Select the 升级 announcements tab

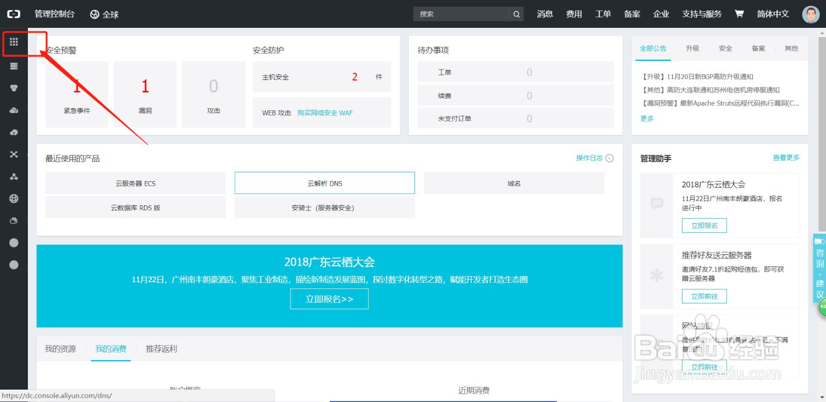(692, 49)
